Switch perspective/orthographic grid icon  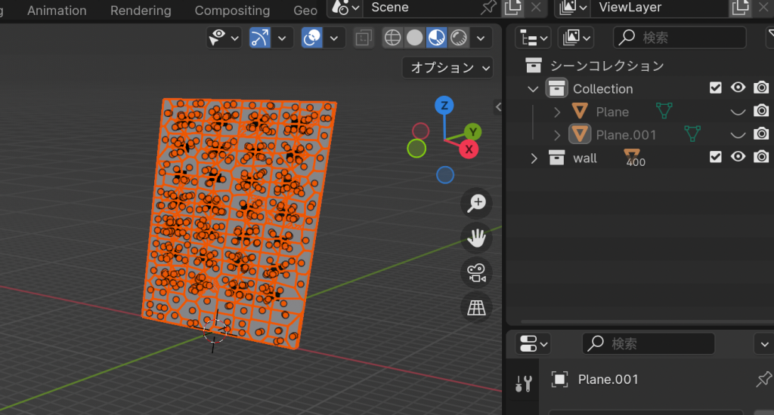477,307
